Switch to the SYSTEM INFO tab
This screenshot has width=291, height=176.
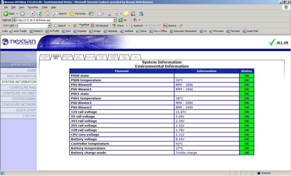[x=45, y=57]
